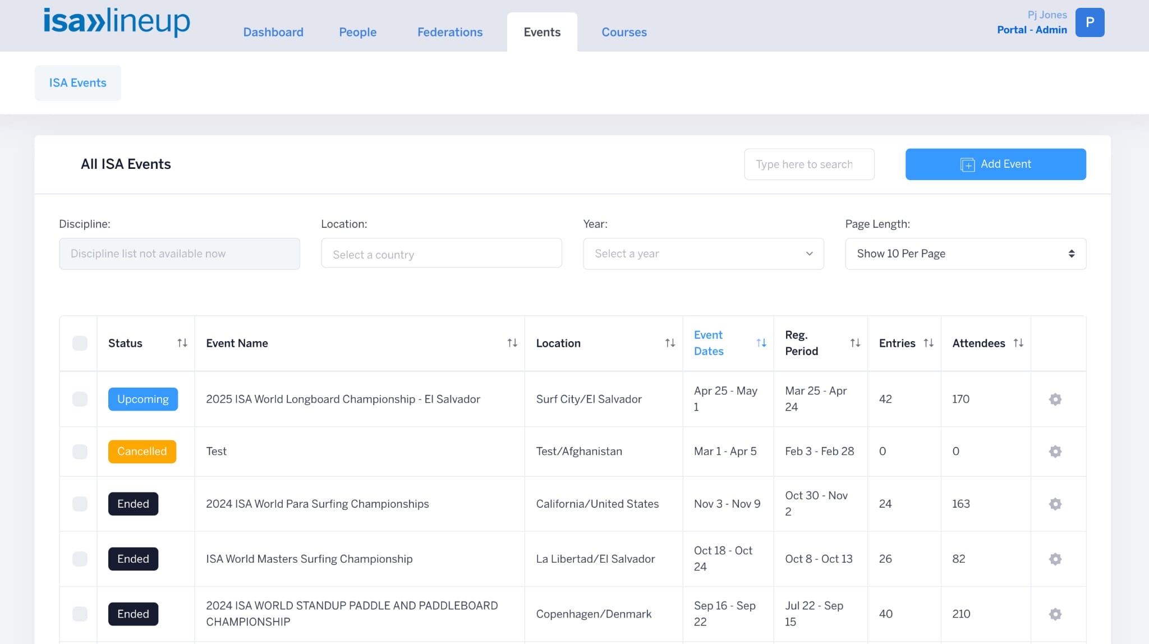The height and width of the screenshot is (644, 1149).
Task: Sort table by Reg. Period arrows
Action: (x=855, y=343)
